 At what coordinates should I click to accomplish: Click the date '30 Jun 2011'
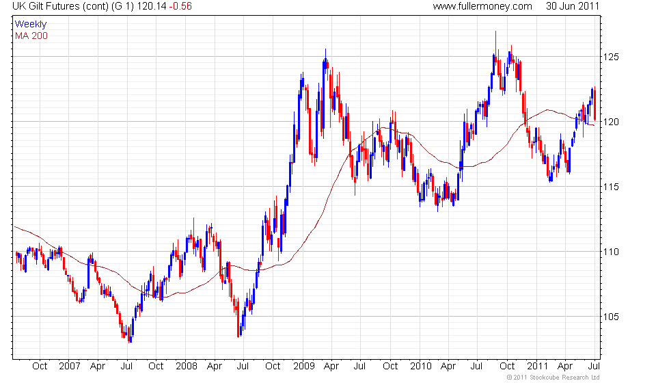click(573, 6)
